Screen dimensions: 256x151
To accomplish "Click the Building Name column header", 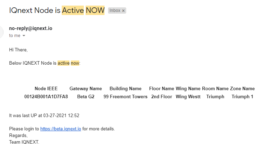I will point(126,88).
